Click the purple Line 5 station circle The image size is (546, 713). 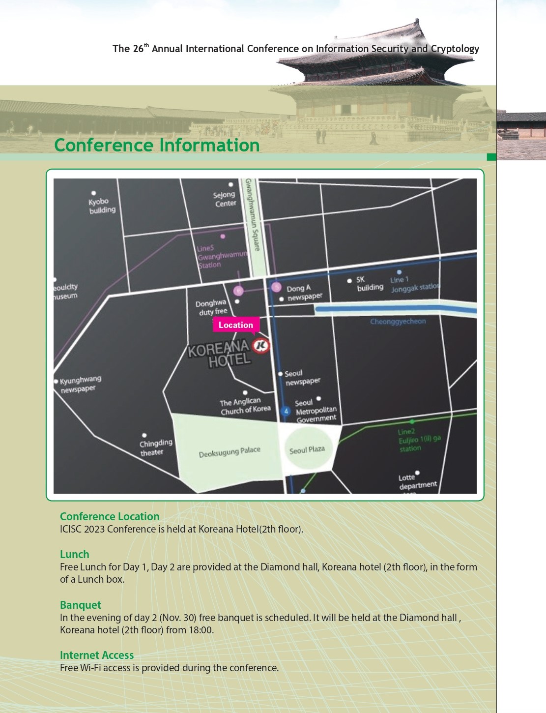pos(276,287)
